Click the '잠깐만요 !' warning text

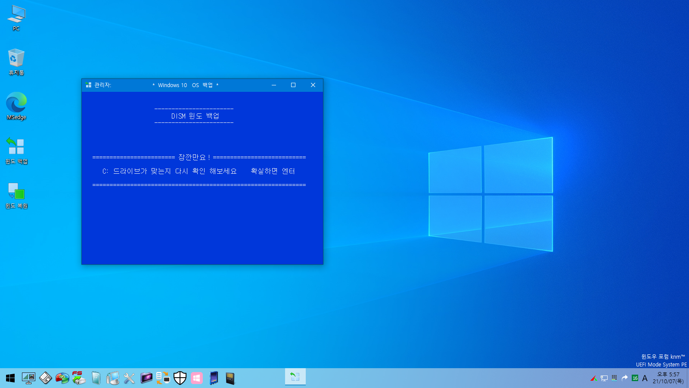(194, 157)
